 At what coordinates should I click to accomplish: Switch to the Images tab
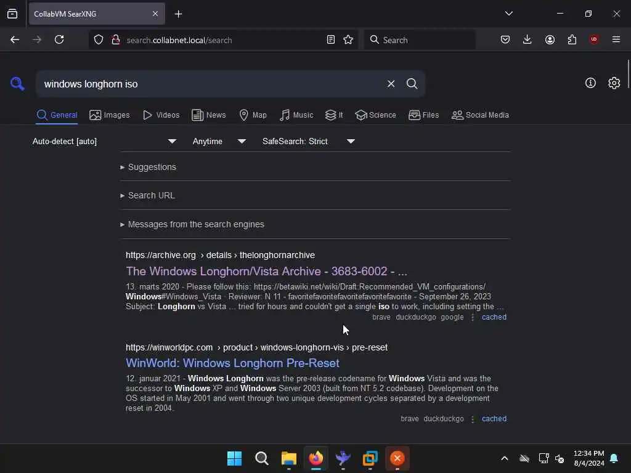pyautogui.click(x=110, y=115)
